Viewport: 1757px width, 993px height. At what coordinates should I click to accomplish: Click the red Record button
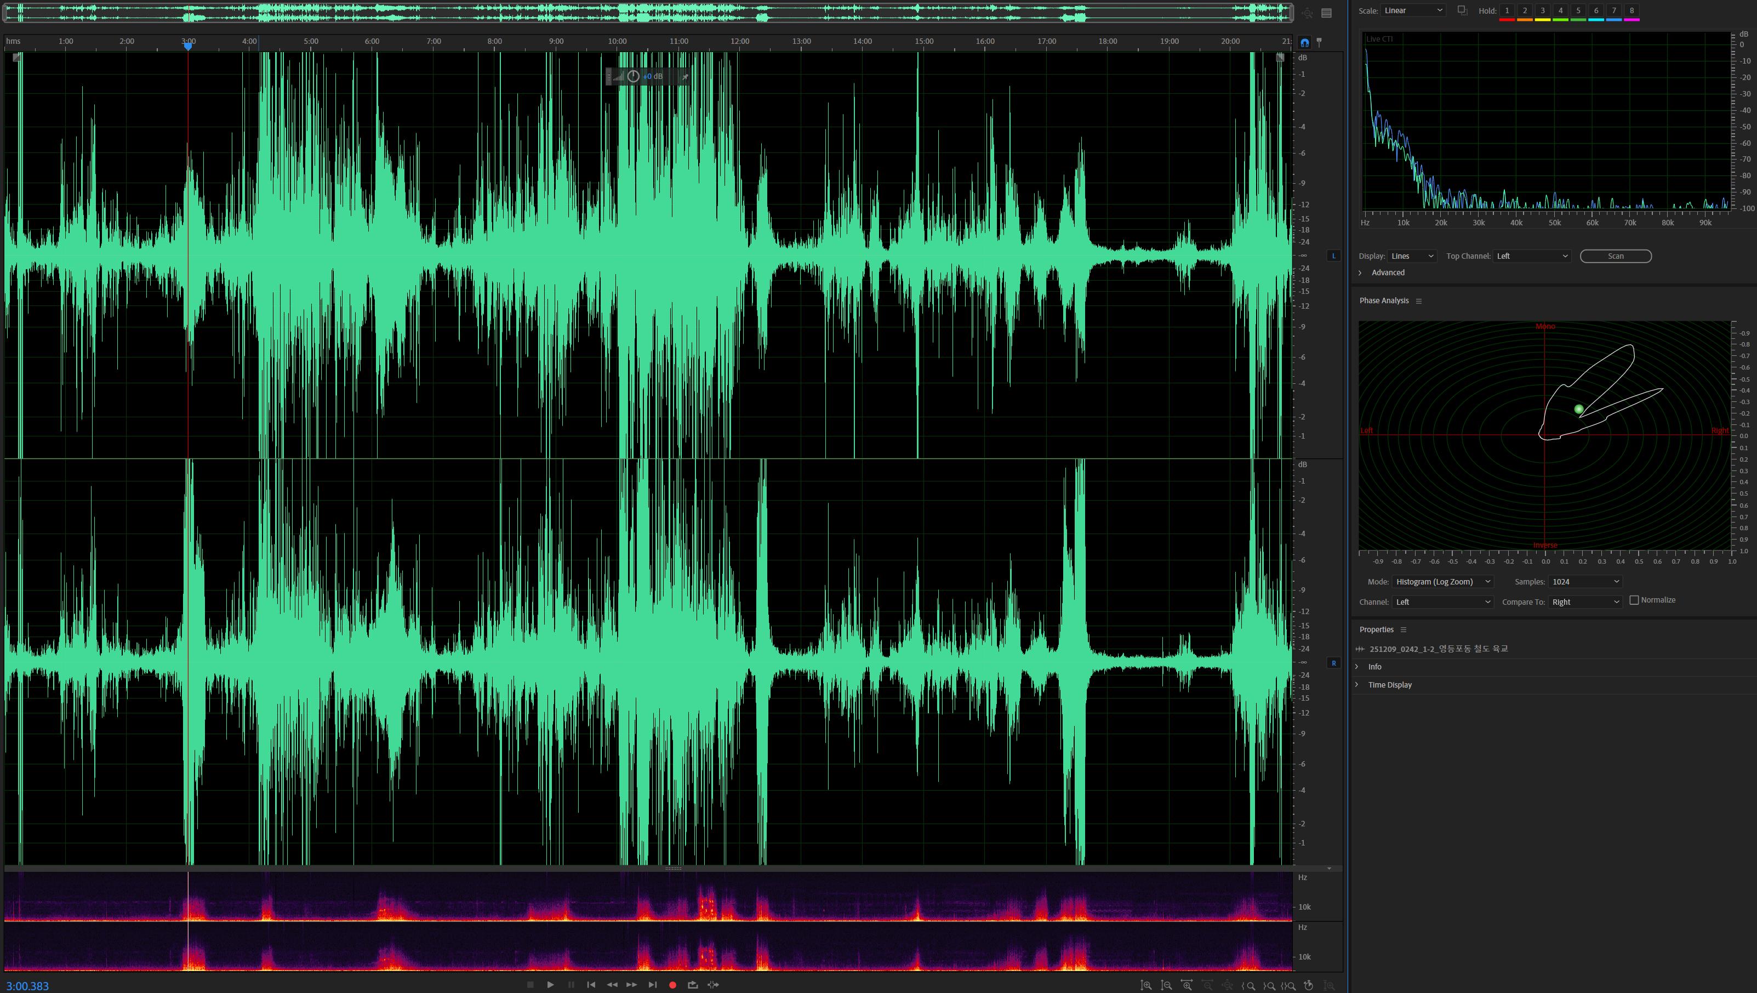[x=672, y=985]
